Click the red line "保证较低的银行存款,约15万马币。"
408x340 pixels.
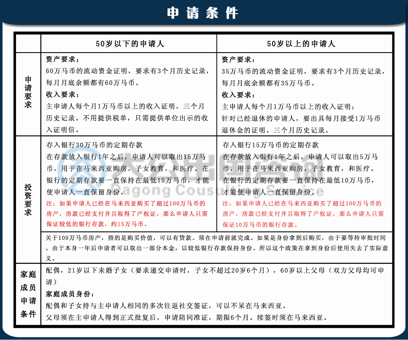point(97,224)
